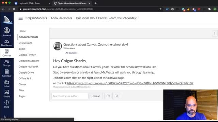Open the Courses panel
This screenshot has height=122, width=218.
[x=7, y=53]
